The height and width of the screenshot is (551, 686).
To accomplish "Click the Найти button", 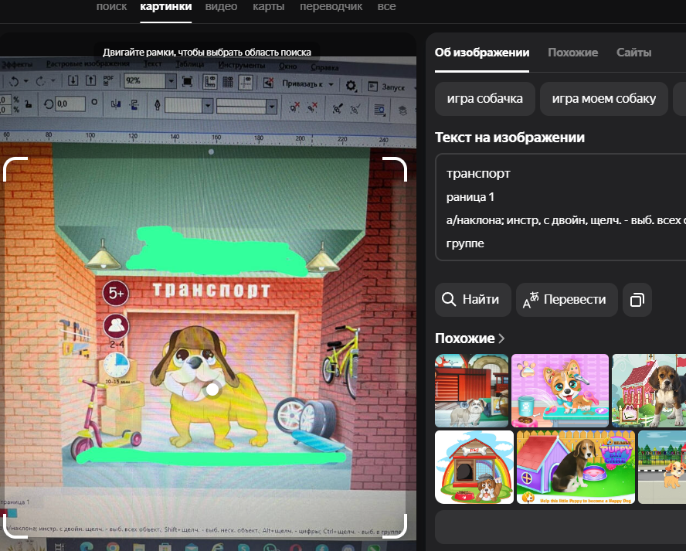I will (x=473, y=300).
